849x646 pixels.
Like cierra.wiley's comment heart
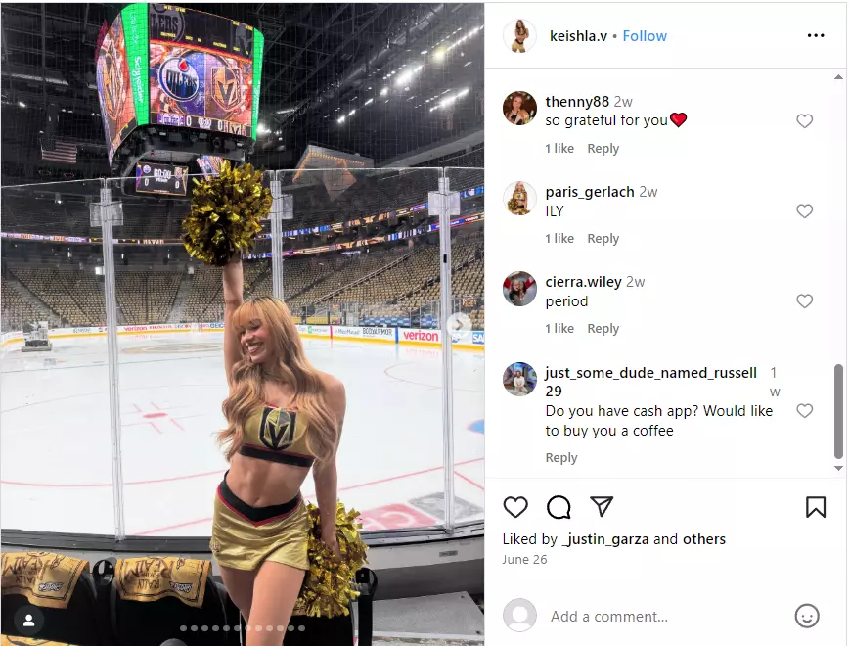click(805, 300)
